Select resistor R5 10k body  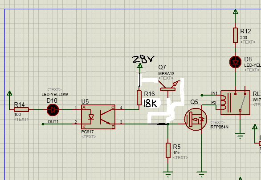click(168, 150)
